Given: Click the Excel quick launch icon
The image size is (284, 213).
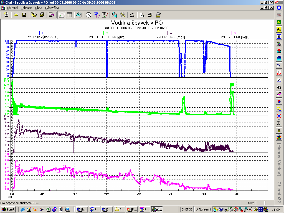Looking at the screenshot, I should 48,210.
